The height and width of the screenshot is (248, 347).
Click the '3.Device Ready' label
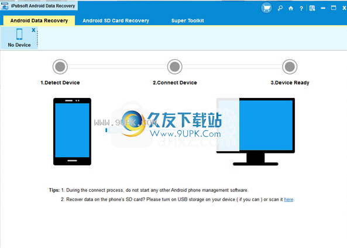point(290,83)
